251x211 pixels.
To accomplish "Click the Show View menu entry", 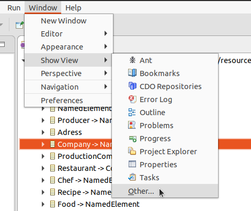I will pos(69,60).
